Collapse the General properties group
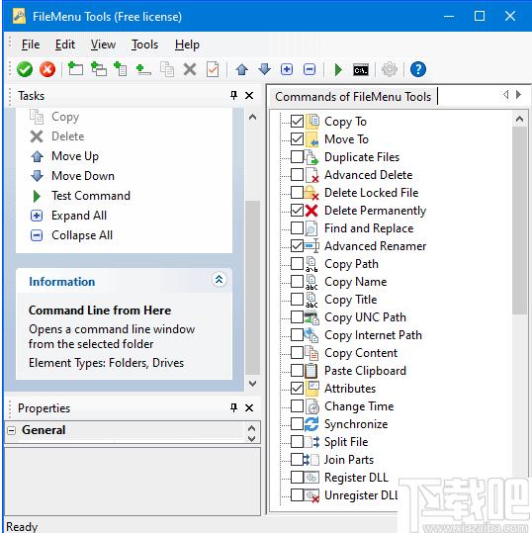532x533 pixels. point(12,430)
